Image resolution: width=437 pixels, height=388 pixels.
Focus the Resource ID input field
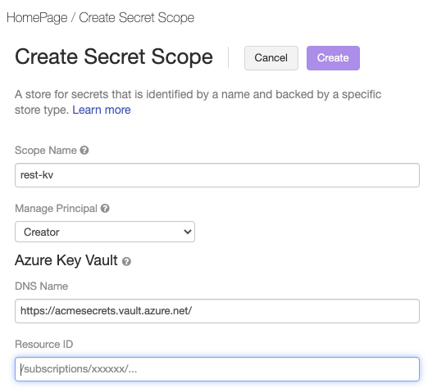click(217, 369)
